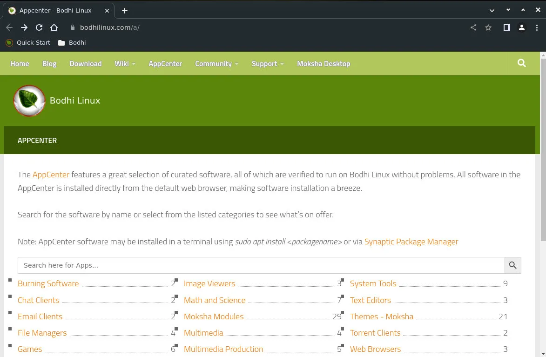Click the lock site info icon

coord(73,27)
